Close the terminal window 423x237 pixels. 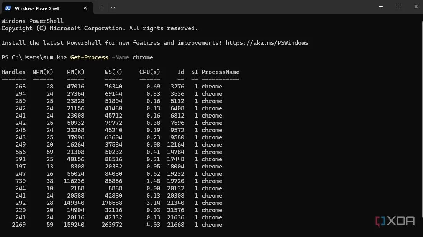point(416,7)
